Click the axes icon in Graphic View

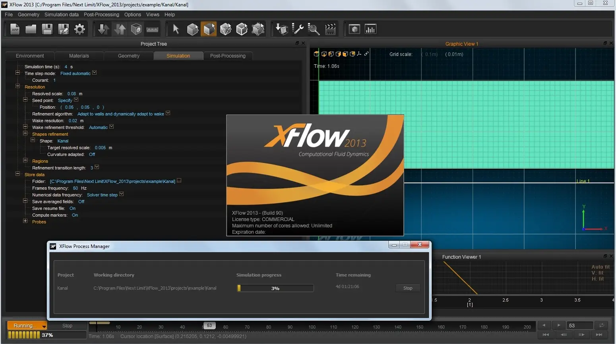click(359, 54)
